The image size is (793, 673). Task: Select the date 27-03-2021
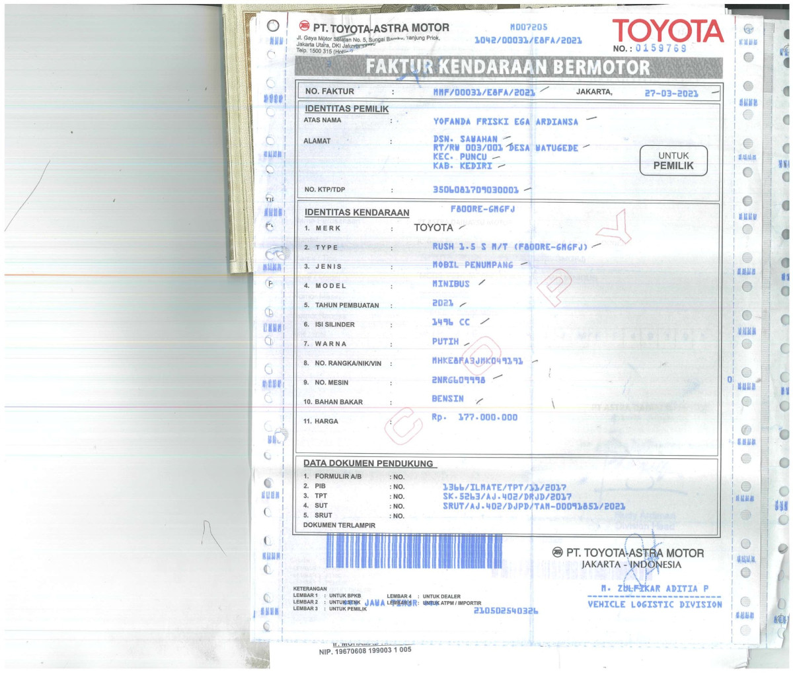671,93
